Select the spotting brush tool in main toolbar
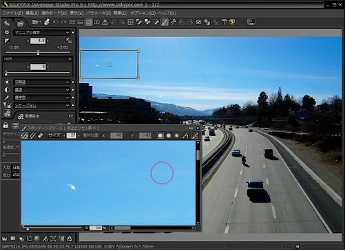Image resolution: width=345 pixels, height=250 pixels. pos(165,22)
